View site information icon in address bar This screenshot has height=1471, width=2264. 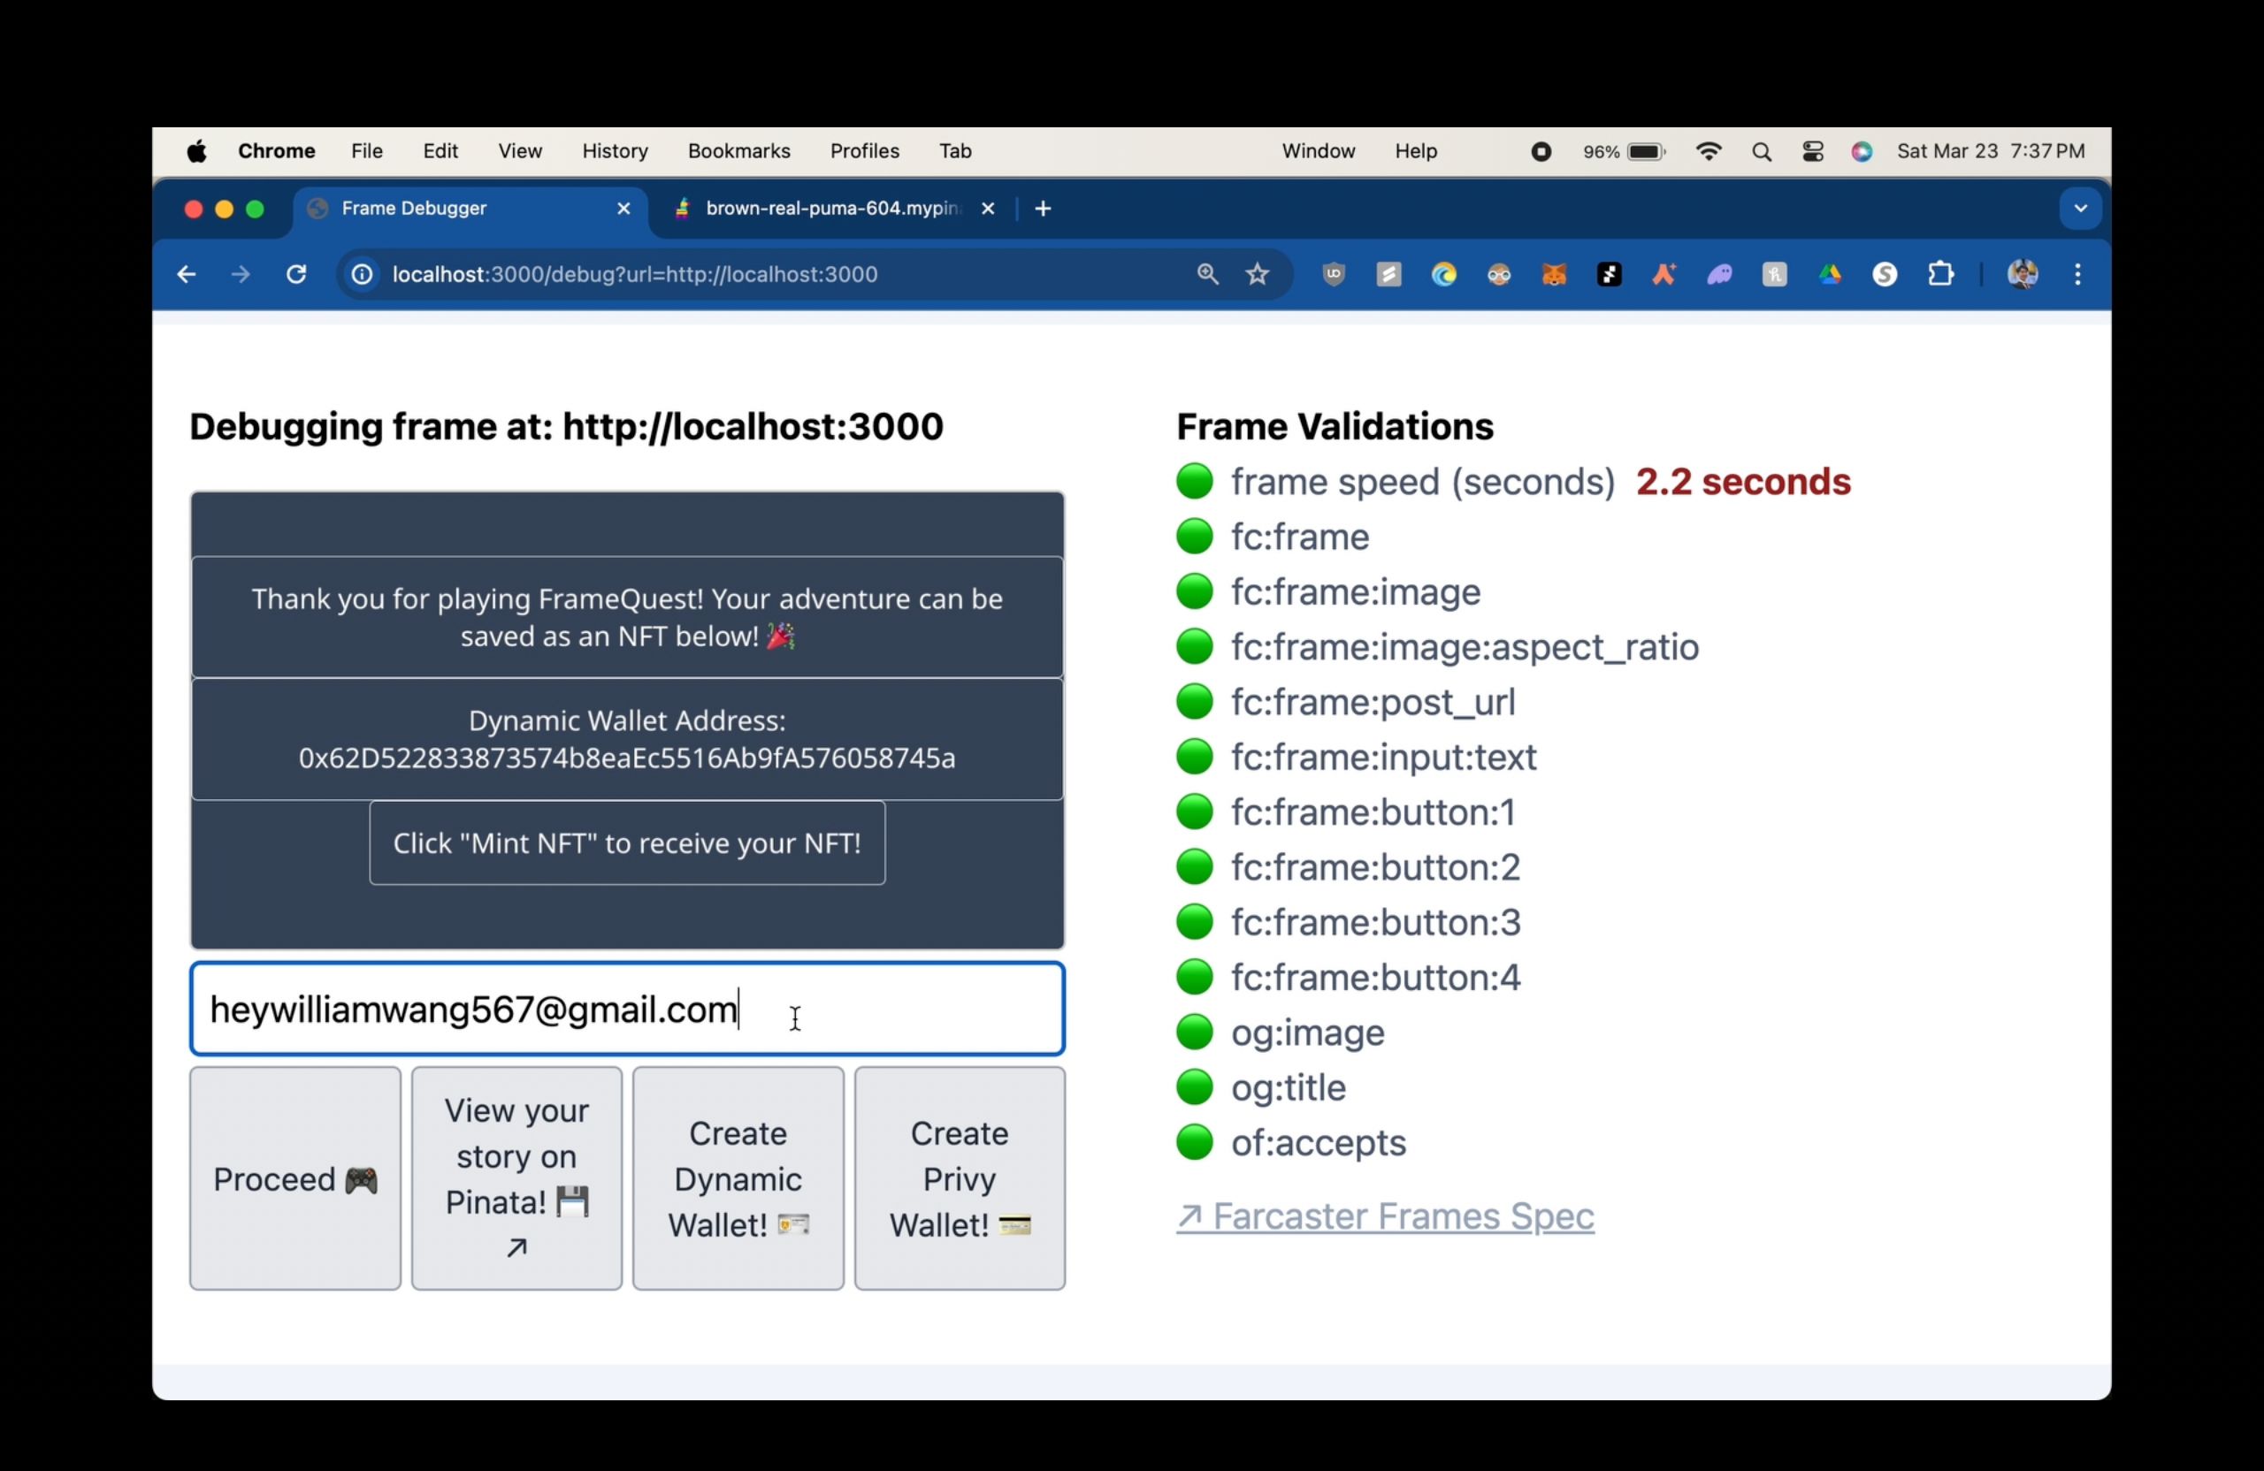[363, 275]
